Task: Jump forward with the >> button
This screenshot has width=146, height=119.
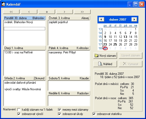Action: coord(82,12)
